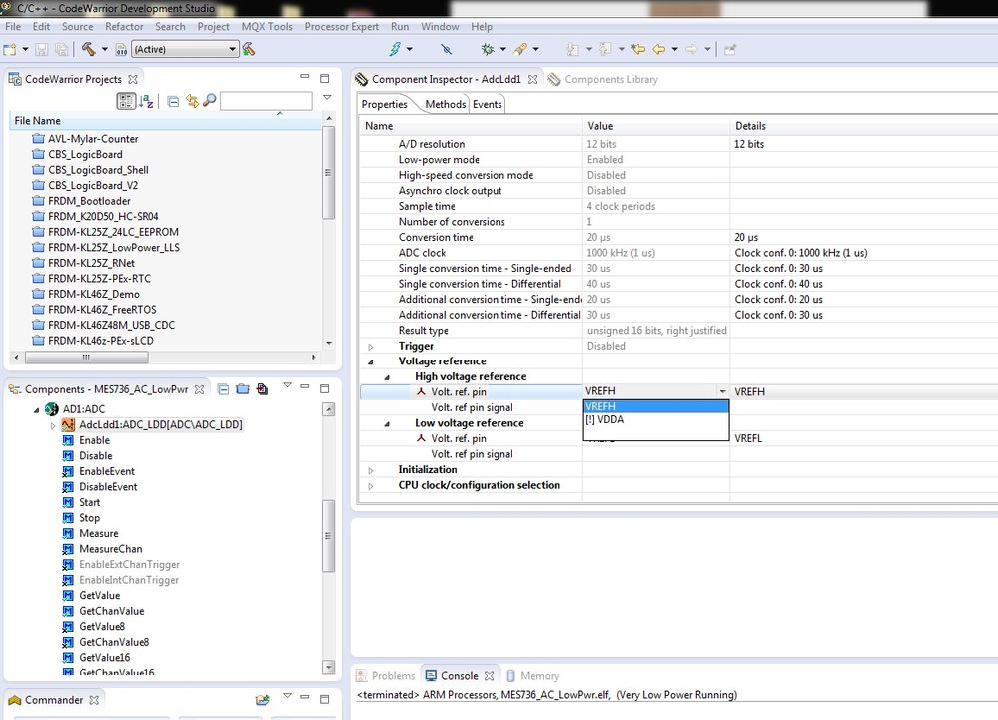Click generate code icon in Components toolbar
Viewport: 998px width, 720px height.
point(262,389)
